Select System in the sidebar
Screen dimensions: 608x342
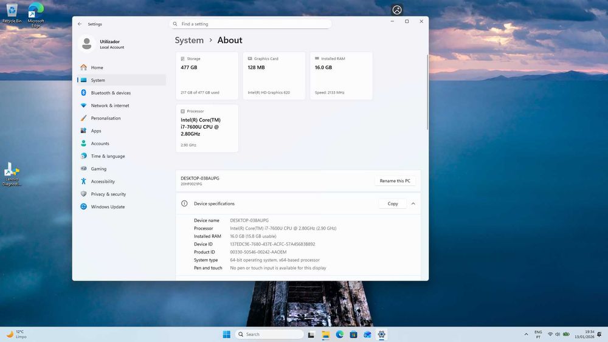point(122,80)
